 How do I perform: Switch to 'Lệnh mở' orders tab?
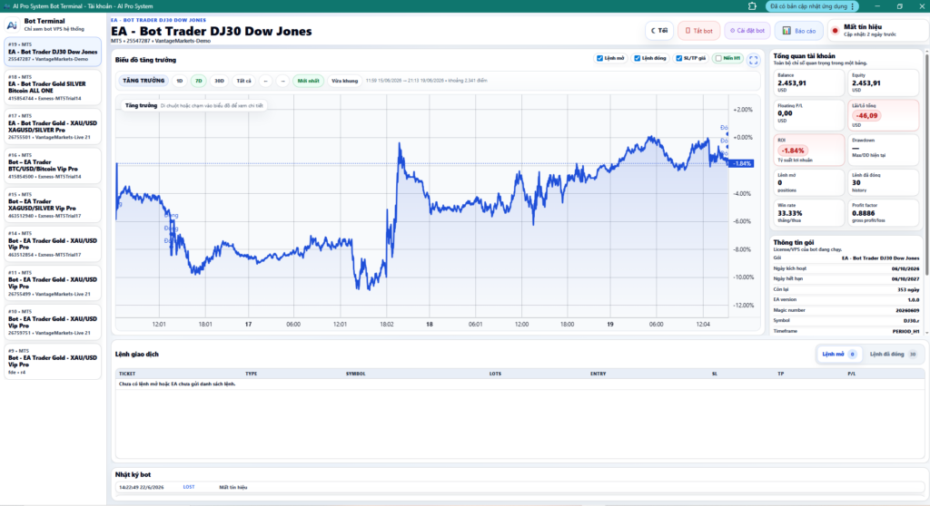click(838, 355)
